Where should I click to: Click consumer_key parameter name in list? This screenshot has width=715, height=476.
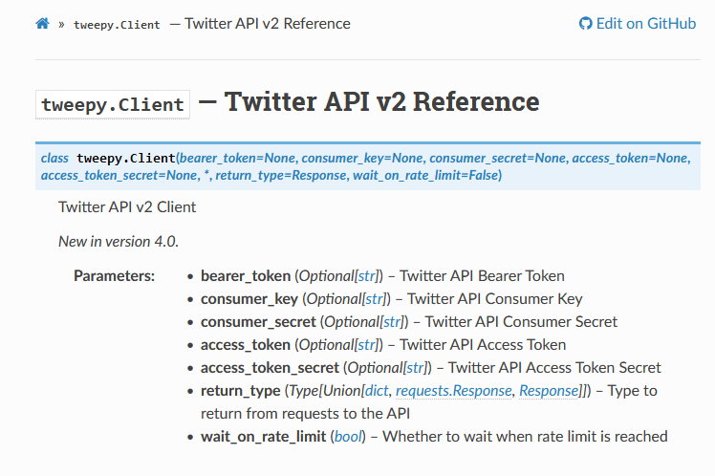[x=249, y=299]
